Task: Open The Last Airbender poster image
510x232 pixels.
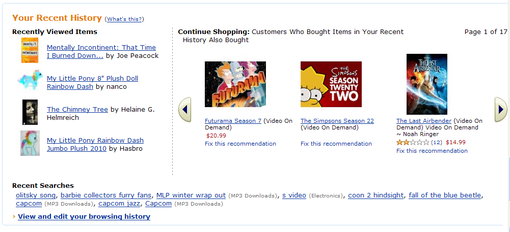Action: click(x=426, y=84)
